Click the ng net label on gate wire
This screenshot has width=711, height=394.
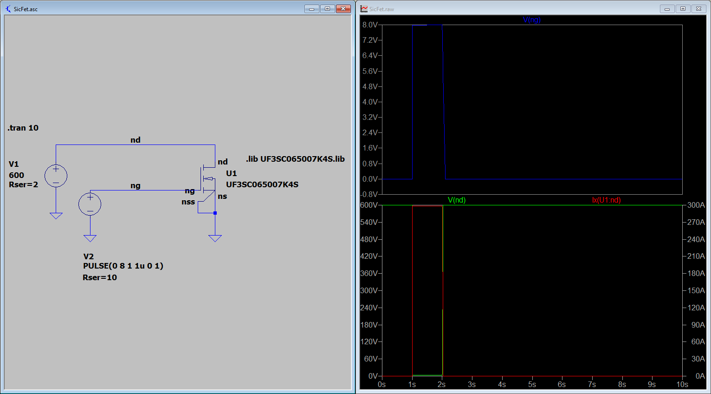click(135, 186)
